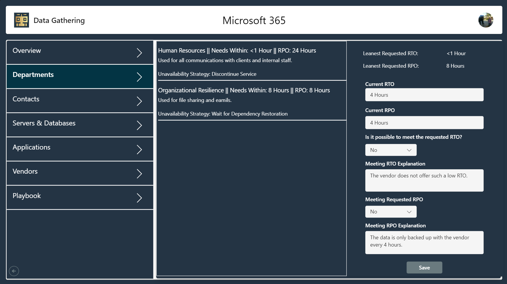Screen dimensions: 507x284
Task: Open the Meeting Requested RPO dropdown
Action: coord(391,212)
